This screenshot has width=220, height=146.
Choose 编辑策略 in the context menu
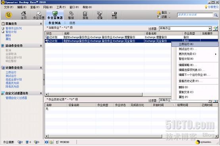click(195, 65)
